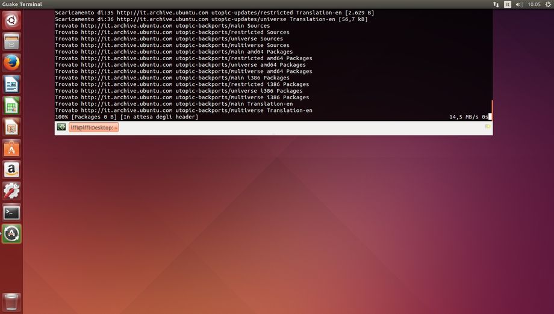Viewport: 554px width, 314px height.
Task: Click the 'Guake Terminal' title in top panel
Action: (22, 4)
